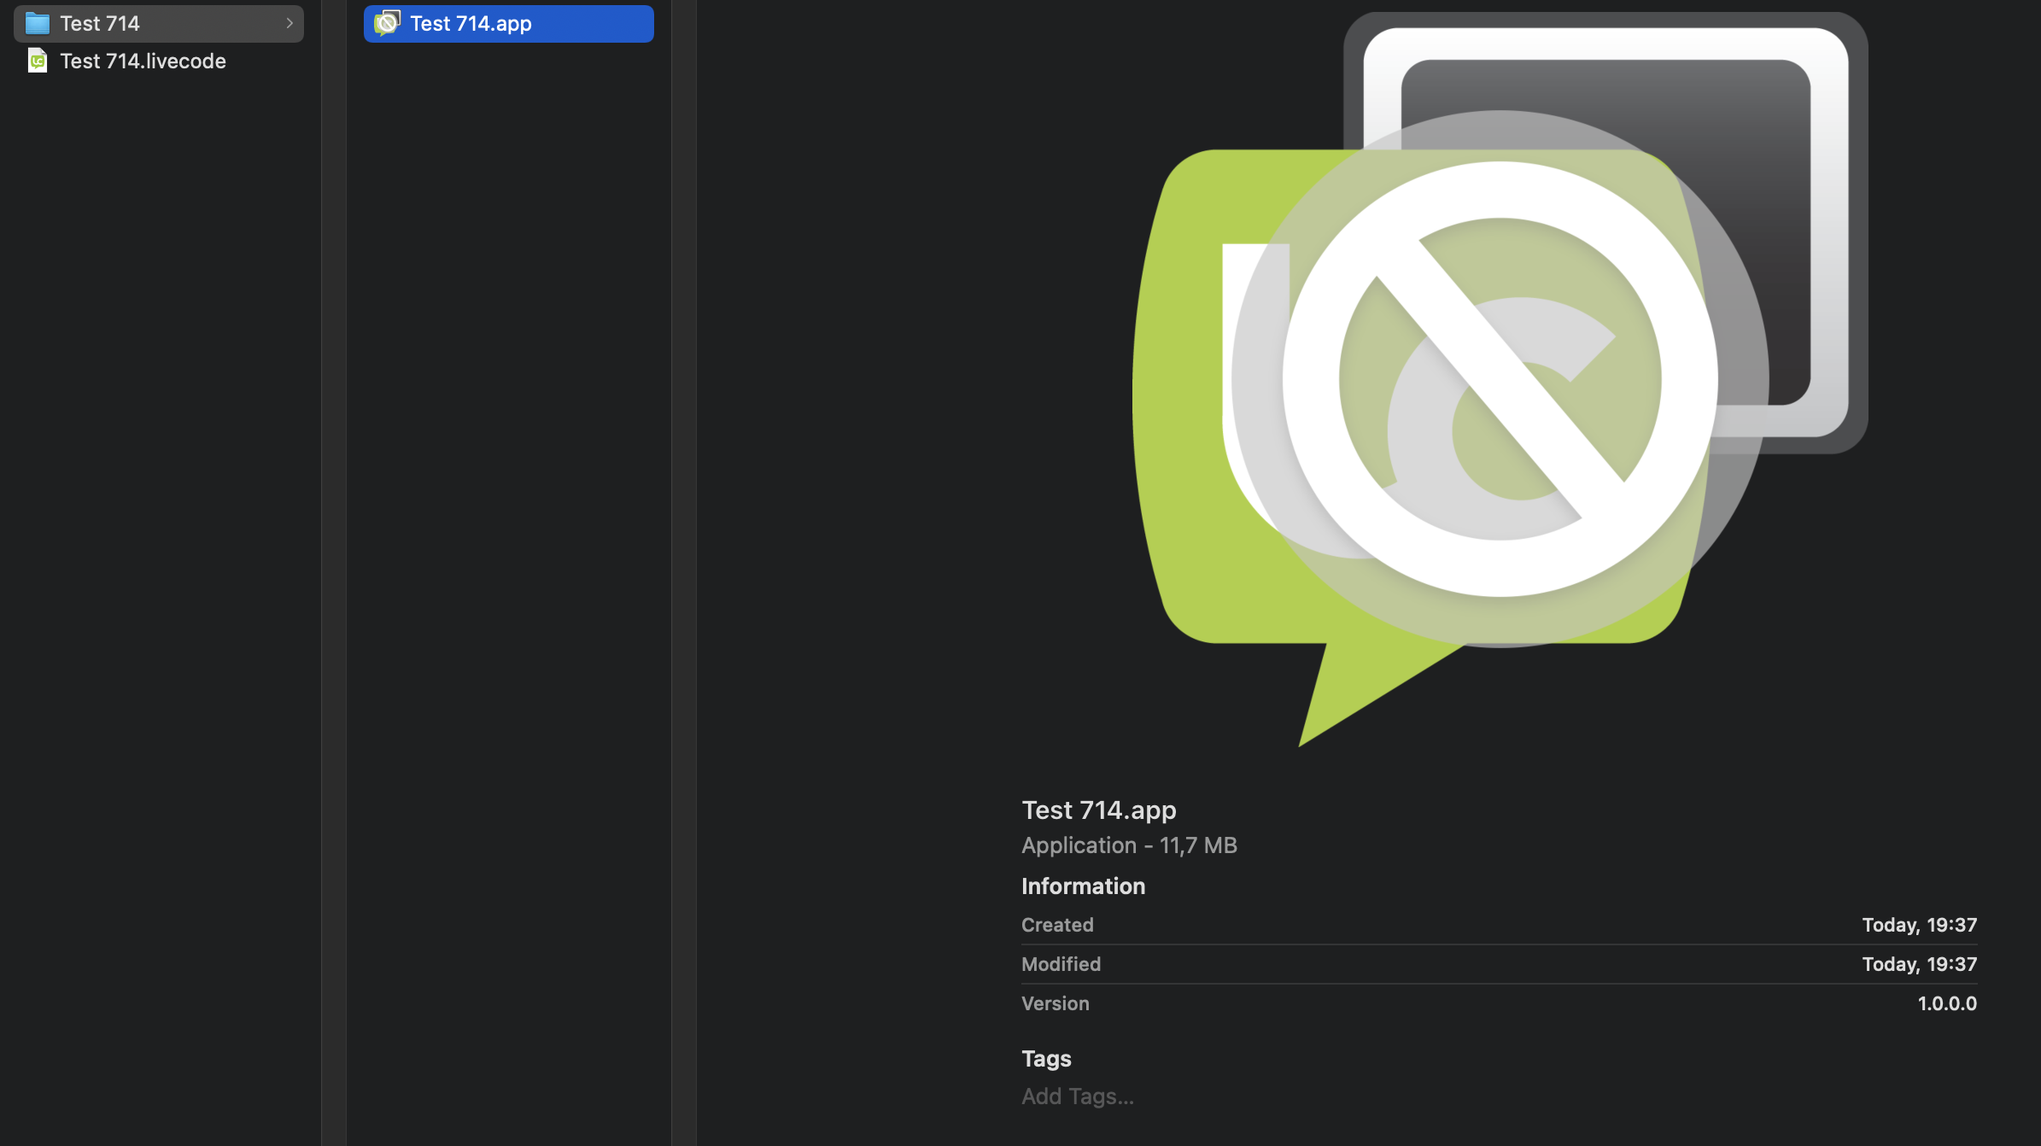Screen dimensions: 2041x1146
Task: Click the Tags heading
Action: [x=1046, y=1058]
